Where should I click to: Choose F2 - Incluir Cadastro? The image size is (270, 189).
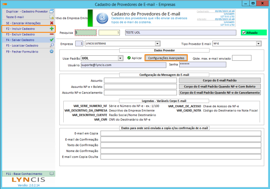(x=29, y=29)
